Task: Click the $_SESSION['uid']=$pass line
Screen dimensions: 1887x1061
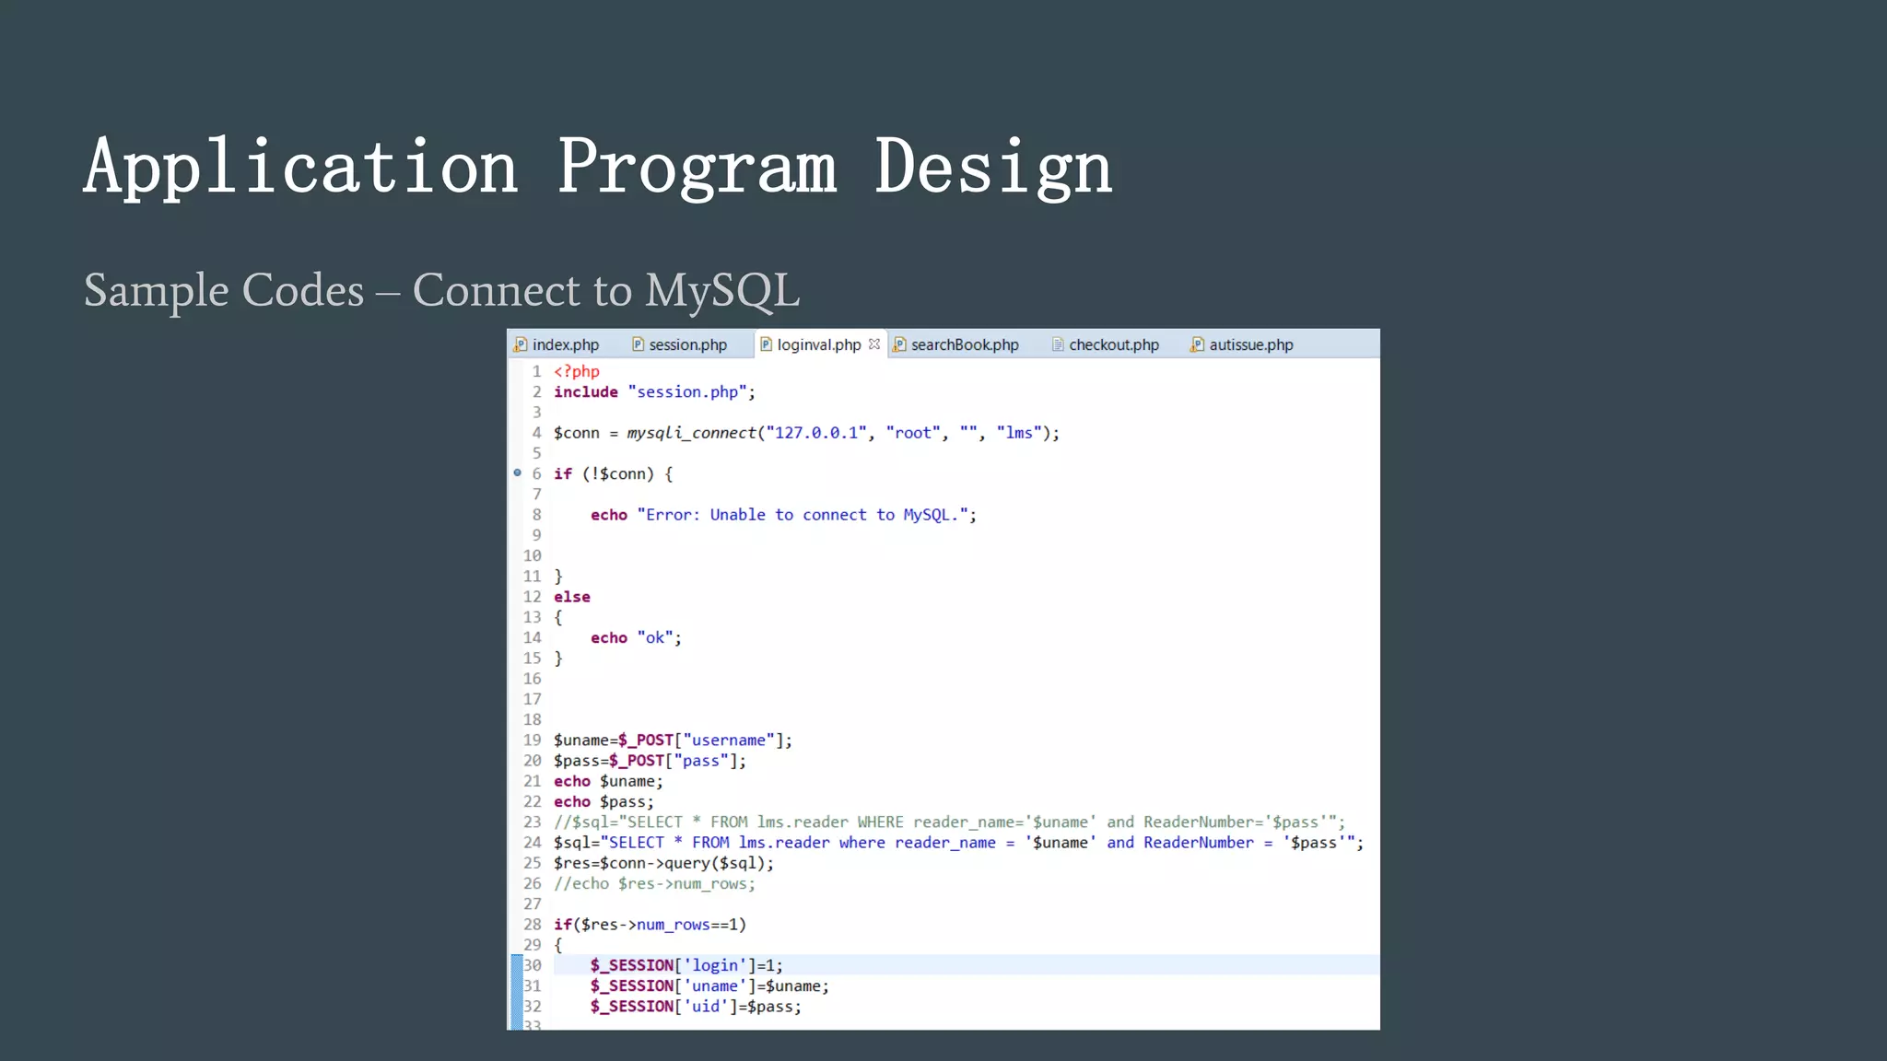Action: coord(696,1007)
